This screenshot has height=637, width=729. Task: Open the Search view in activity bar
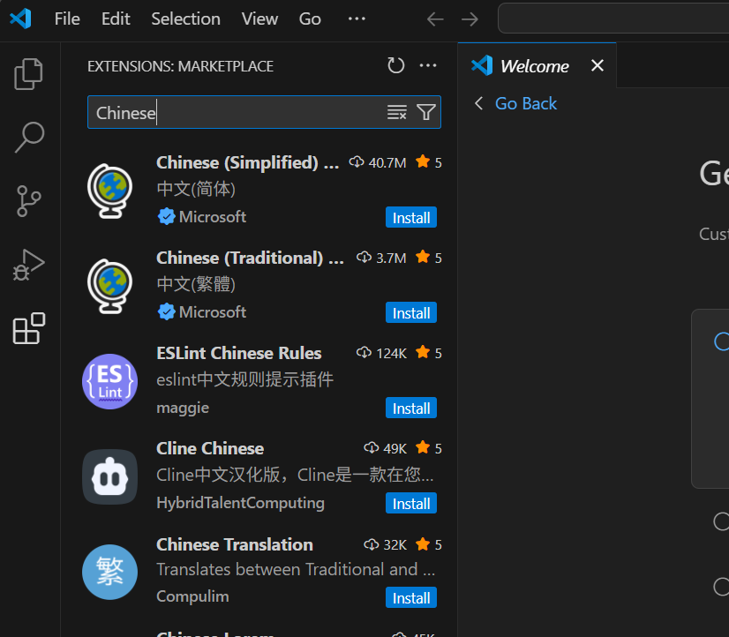tap(29, 137)
